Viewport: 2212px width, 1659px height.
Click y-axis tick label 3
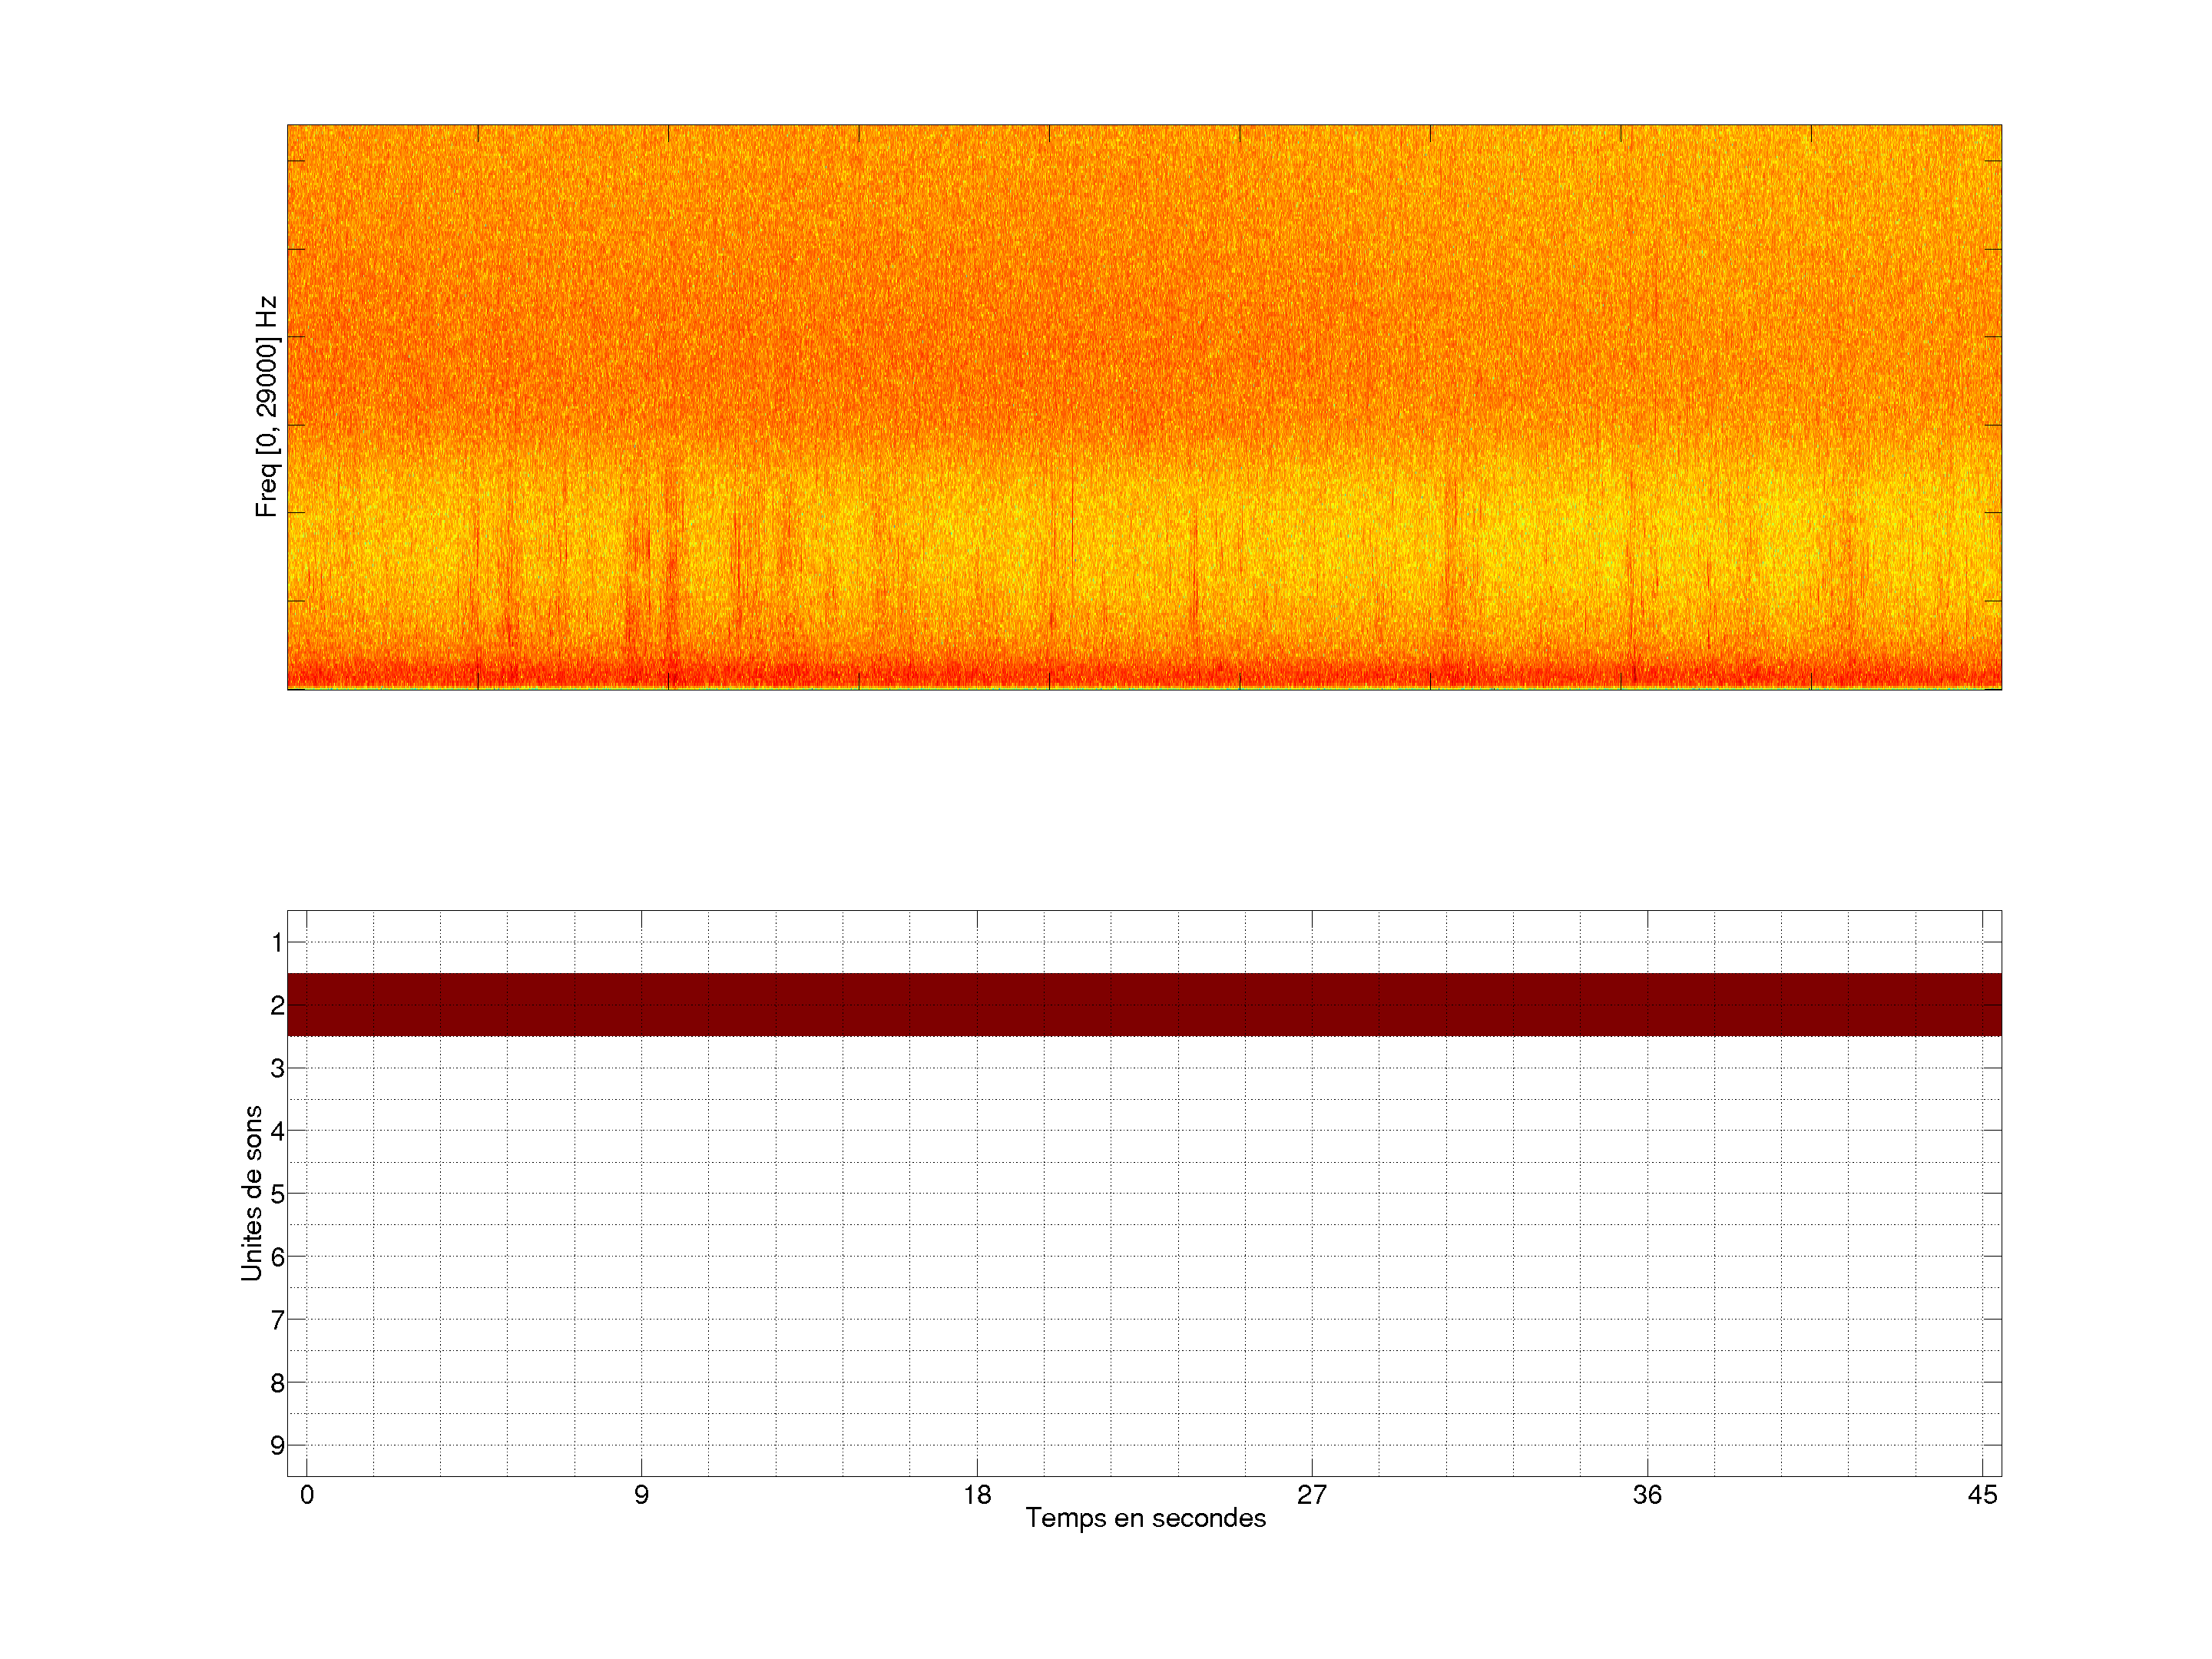(x=277, y=1068)
